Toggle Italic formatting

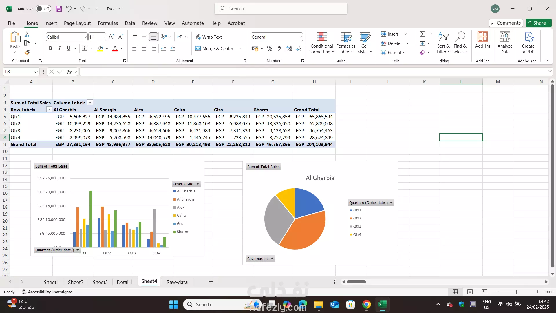click(x=59, y=48)
